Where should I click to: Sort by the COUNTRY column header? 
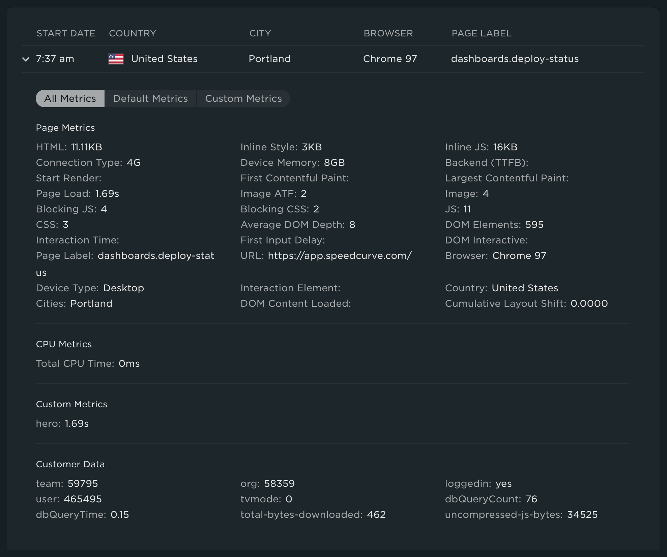coord(132,33)
